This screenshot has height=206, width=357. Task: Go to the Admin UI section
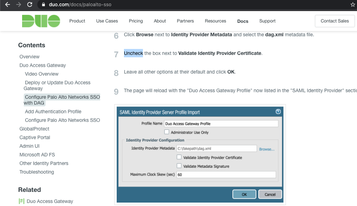29,146
